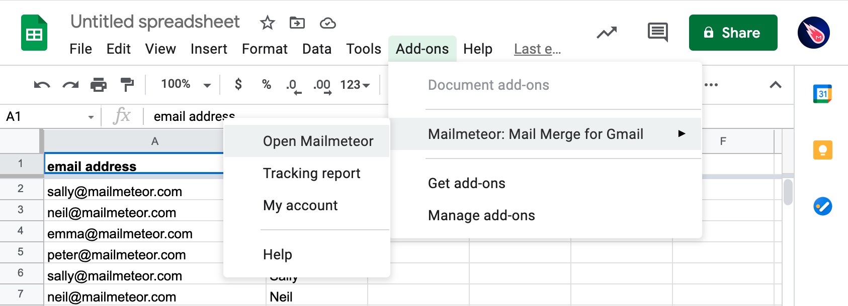Print the spreadsheet
Screen dimensions: 848x306
[x=99, y=85]
